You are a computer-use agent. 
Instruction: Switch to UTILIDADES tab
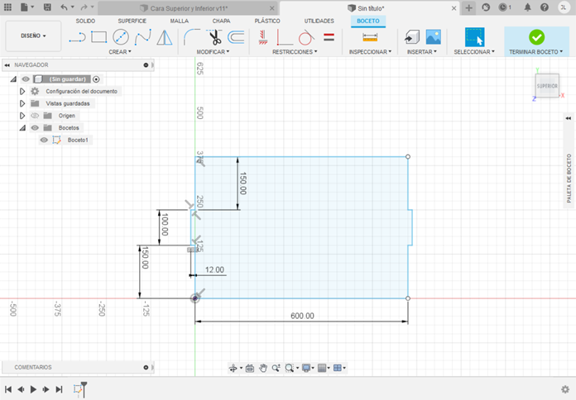319,21
